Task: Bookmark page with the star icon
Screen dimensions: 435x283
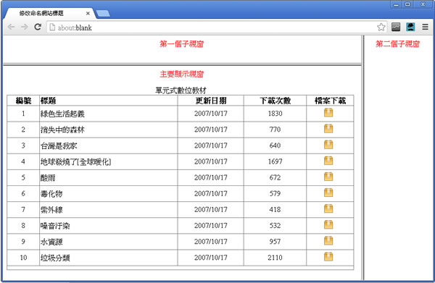Action: point(381,27)
